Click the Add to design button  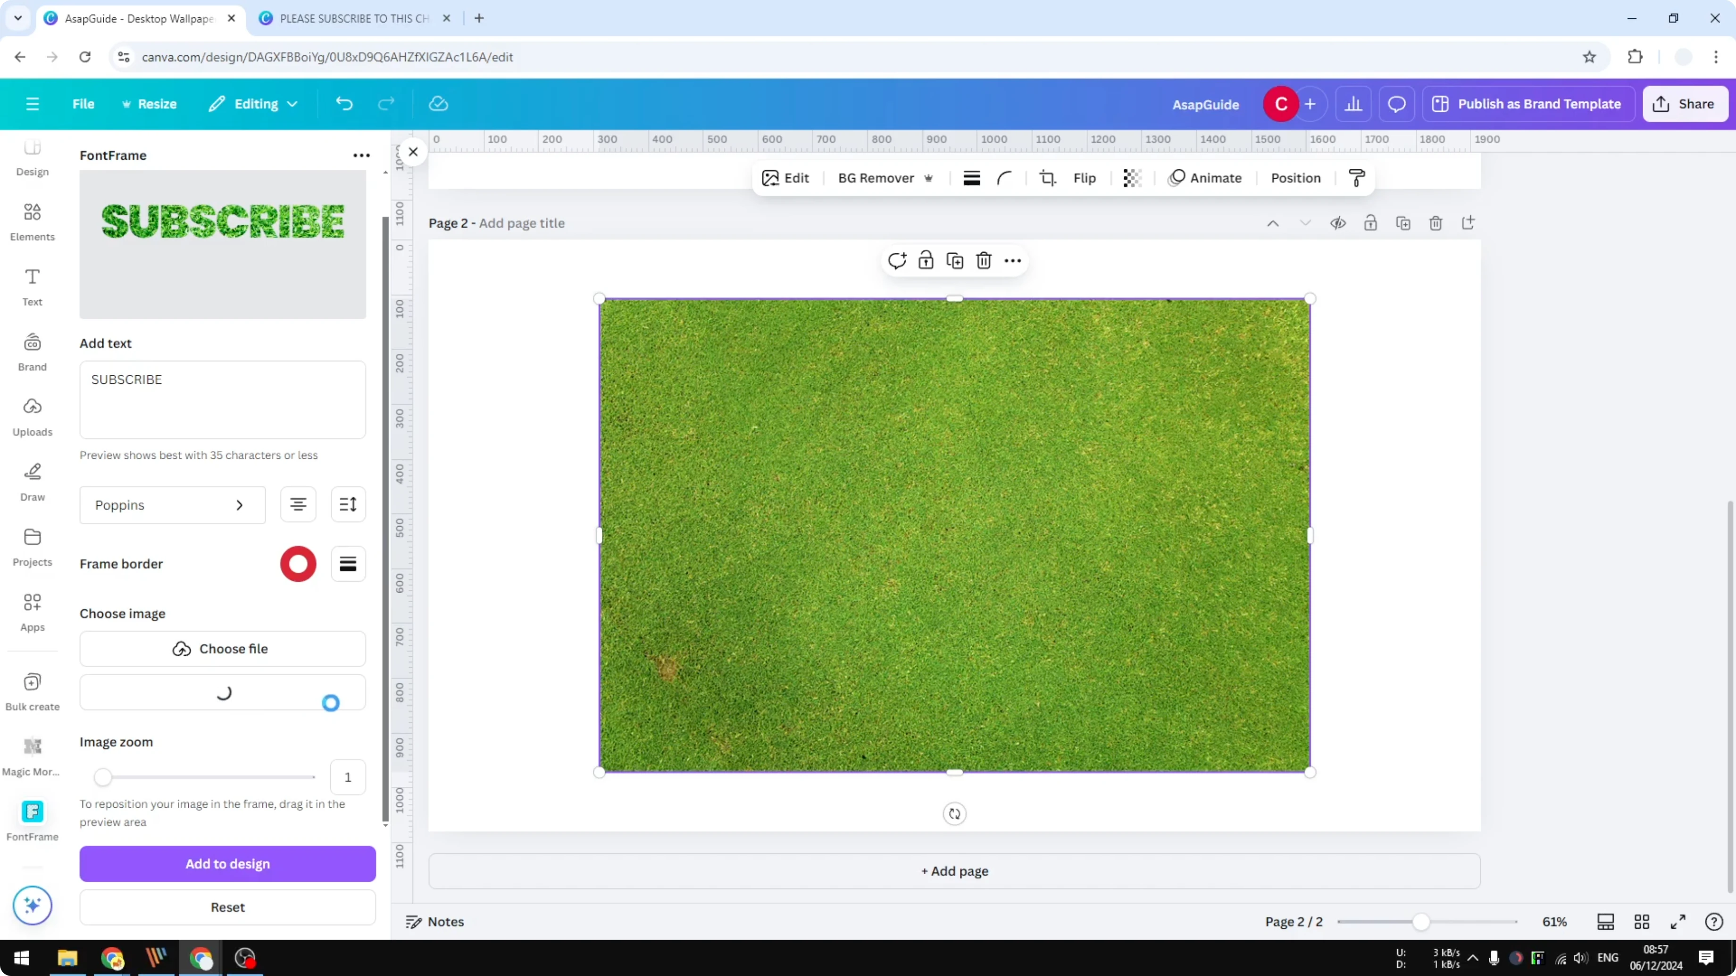point(227,863)
